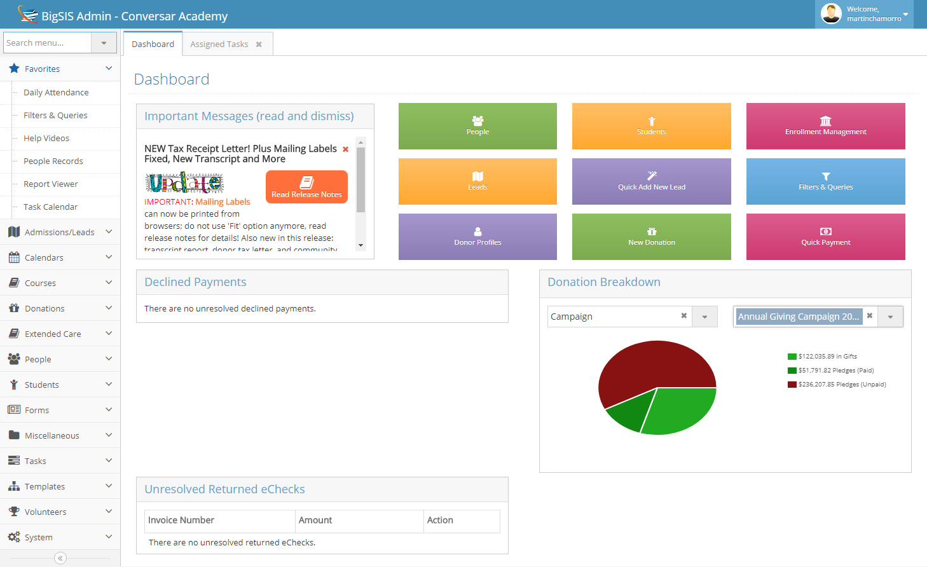Viewport: 927px width, 567px height.
Task: Click the Pledges (Unpaid) legend swatch
Action: coord(792,385)
